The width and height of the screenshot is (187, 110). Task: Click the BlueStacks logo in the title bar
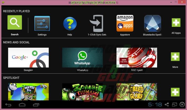coord(3,2)
